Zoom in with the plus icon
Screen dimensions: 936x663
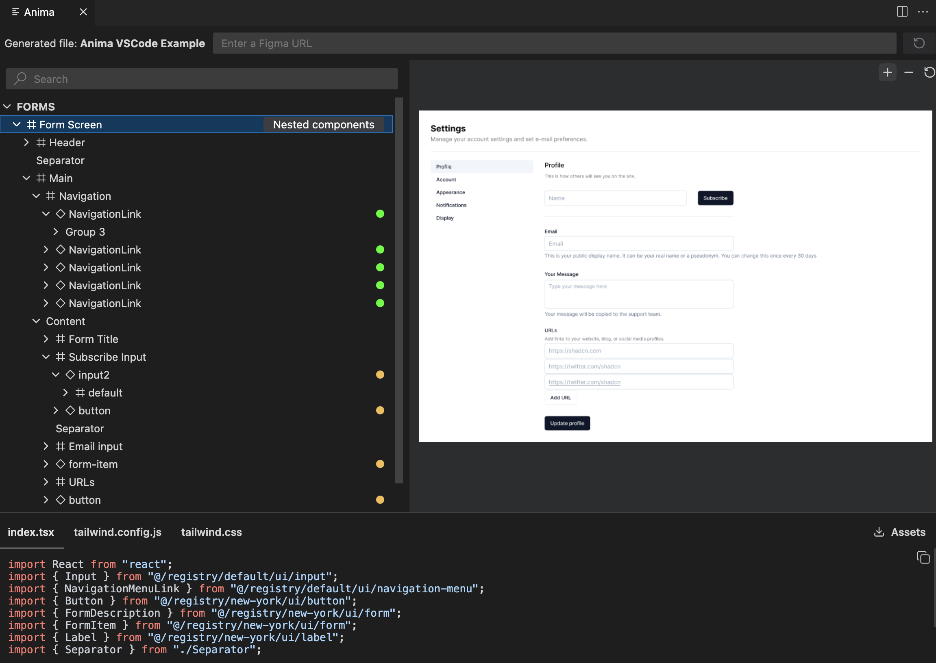pyautogui.click(x=887, y=73)
